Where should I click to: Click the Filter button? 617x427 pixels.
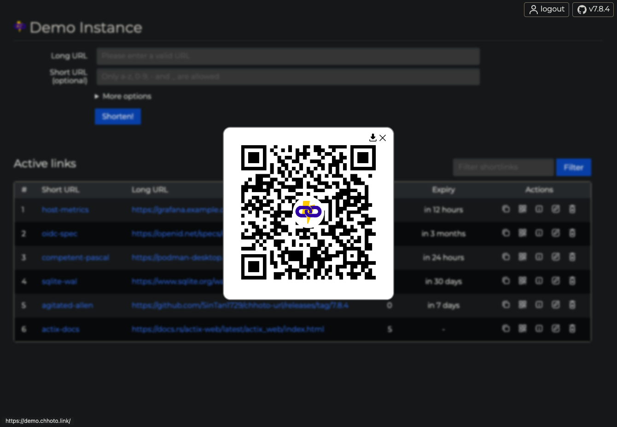coord(574,167)
